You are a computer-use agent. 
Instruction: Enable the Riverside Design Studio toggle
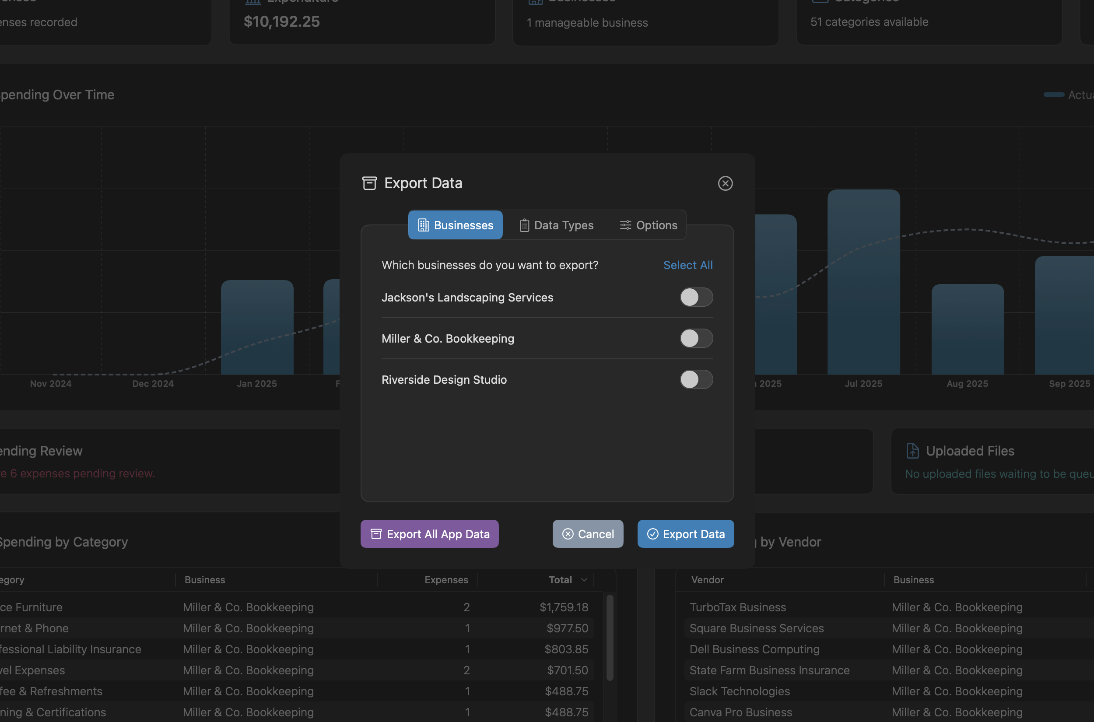696,379
